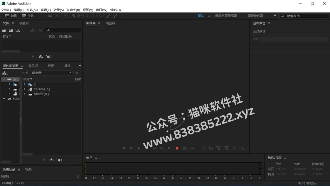Expand the 新加卷 (D:) drive

point(25,94)
